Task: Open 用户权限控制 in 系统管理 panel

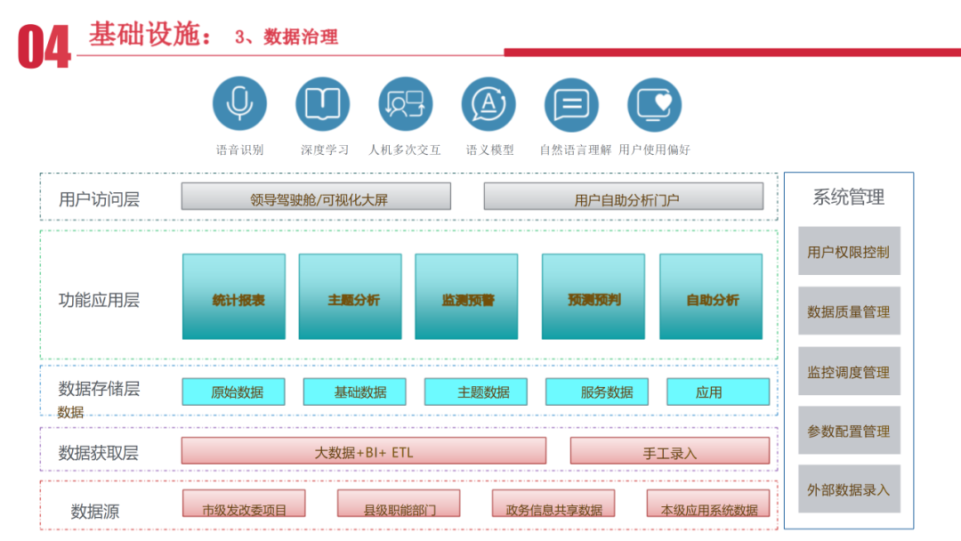Action: point(850,251)
